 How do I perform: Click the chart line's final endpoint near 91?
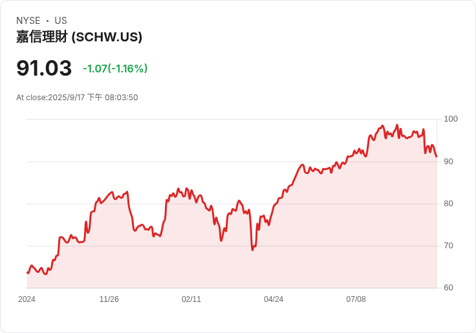[x=437, y=156]
